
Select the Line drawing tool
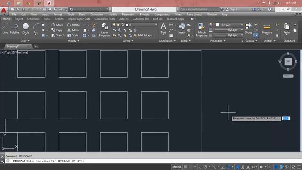[5, 28]
